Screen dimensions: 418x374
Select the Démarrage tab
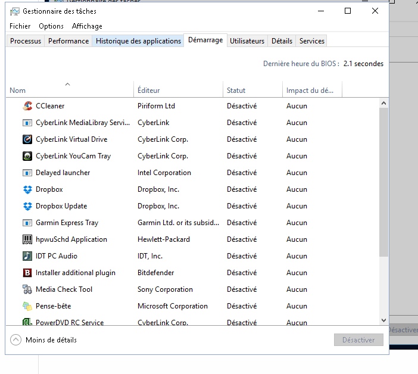click(205, 40)
